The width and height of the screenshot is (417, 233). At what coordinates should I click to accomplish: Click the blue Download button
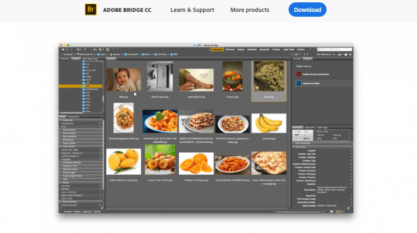pos(307,10)
